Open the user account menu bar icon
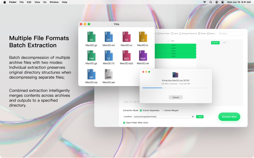Image resolution: width=254 pixels, height=158 pixels. click(217, 2)
